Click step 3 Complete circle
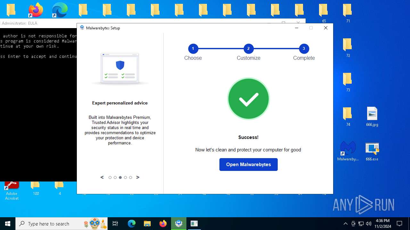 (x=304, y=49)
